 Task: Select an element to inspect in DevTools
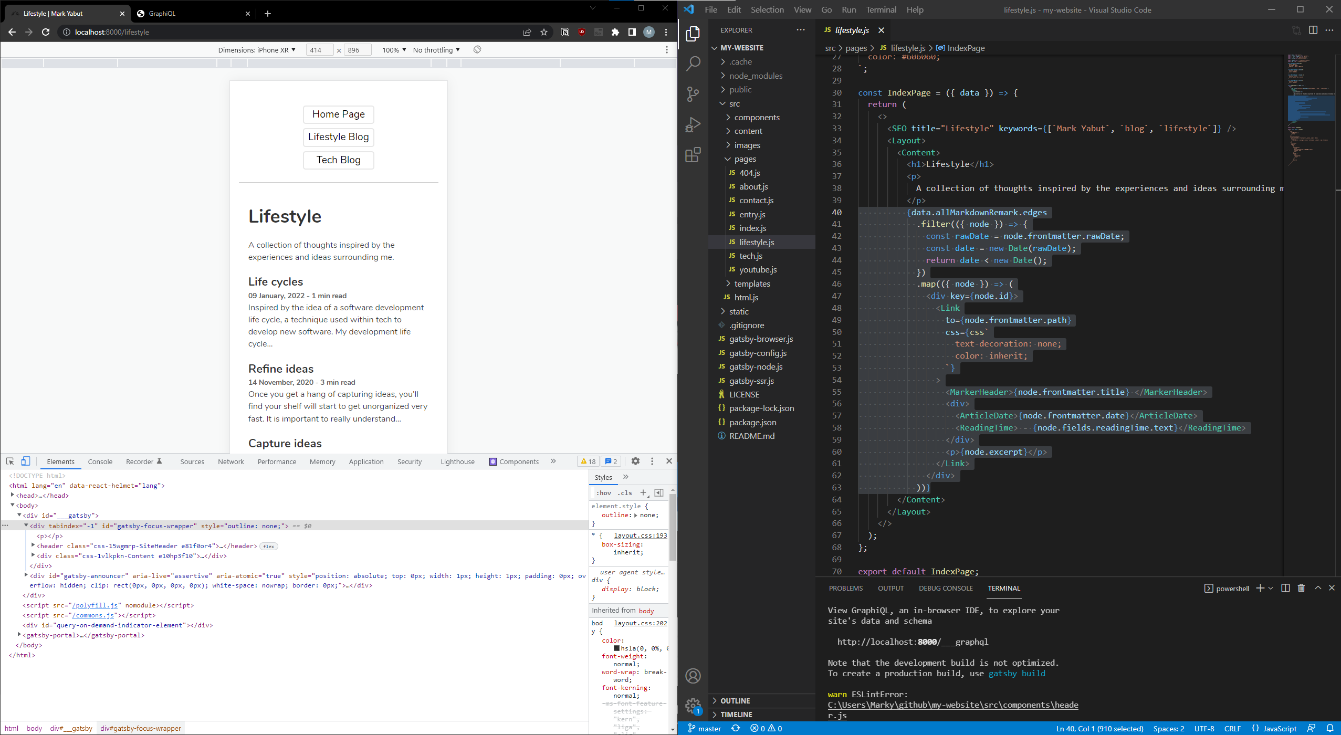10,461
